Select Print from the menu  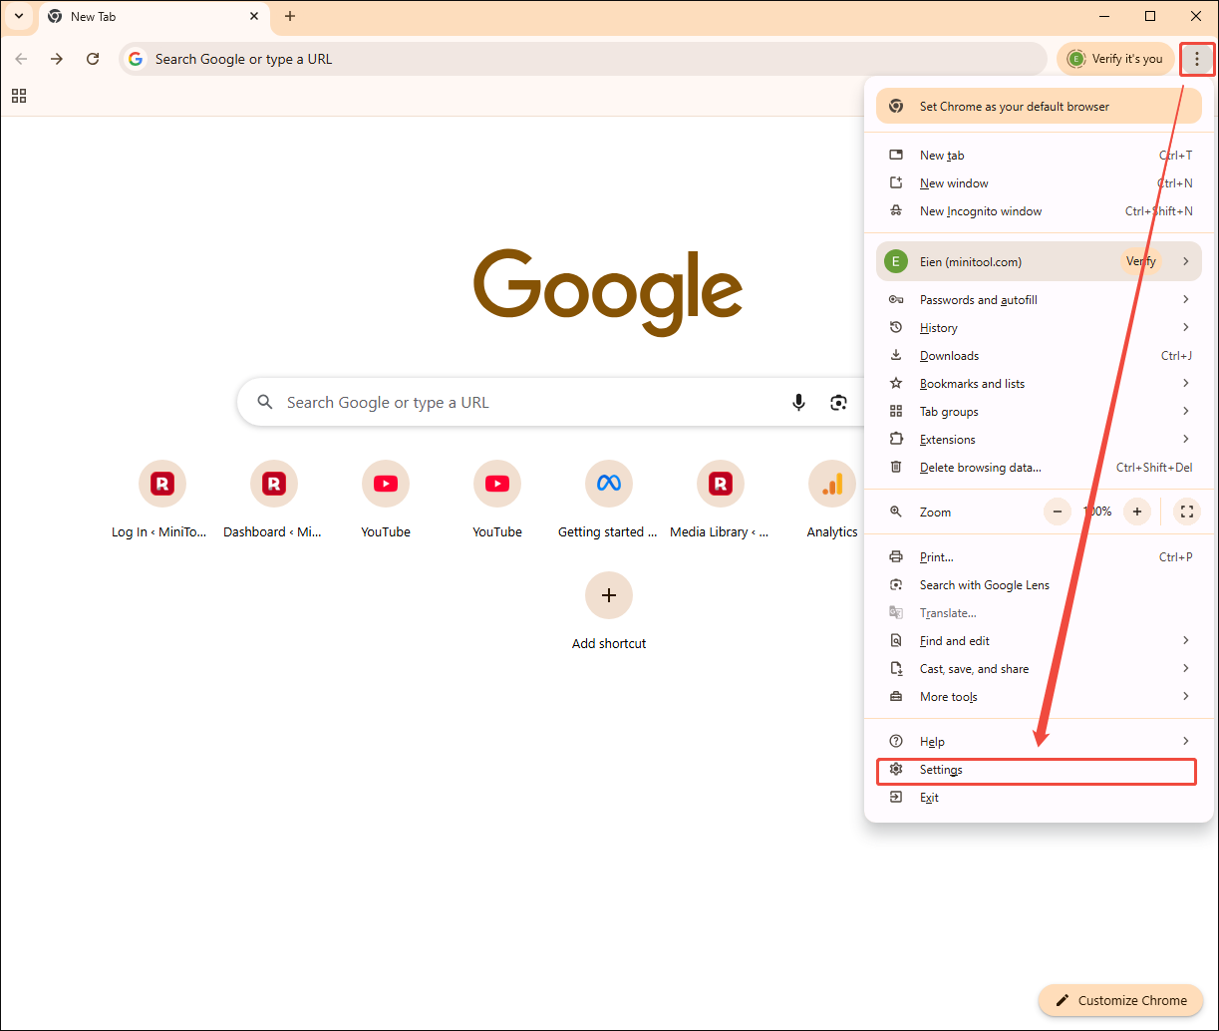pyautogui.click(x=937, y=556)
